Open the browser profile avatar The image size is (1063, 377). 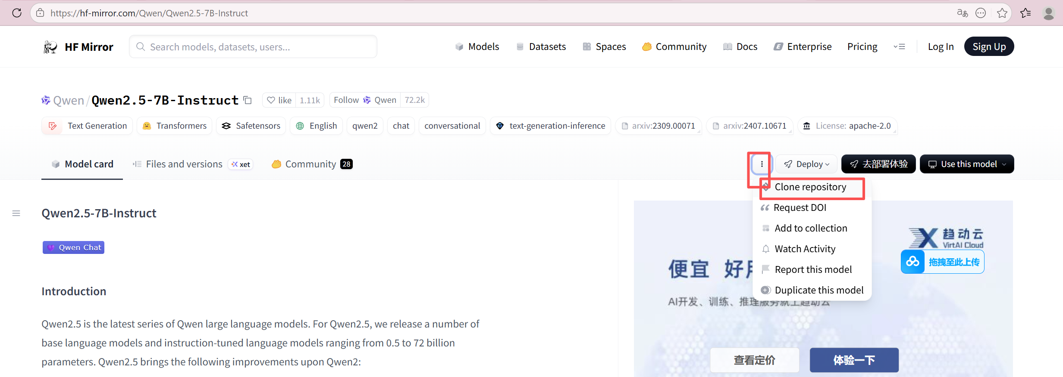click(1048, 13)
